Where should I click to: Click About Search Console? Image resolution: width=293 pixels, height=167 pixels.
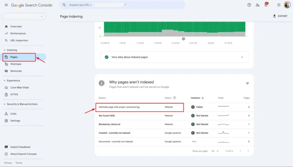point(23,154)
